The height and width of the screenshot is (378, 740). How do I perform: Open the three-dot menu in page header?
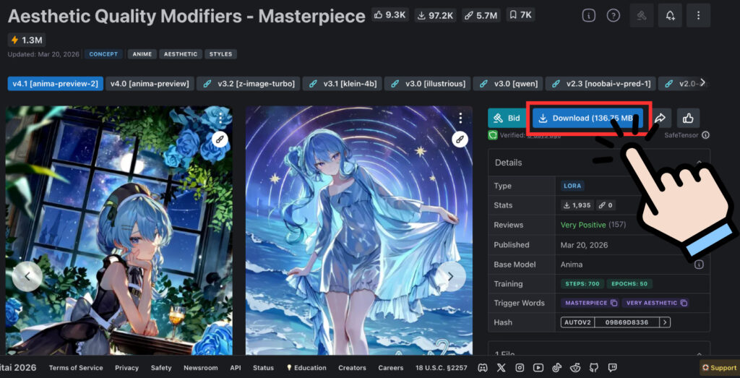(x=697, y=15)
